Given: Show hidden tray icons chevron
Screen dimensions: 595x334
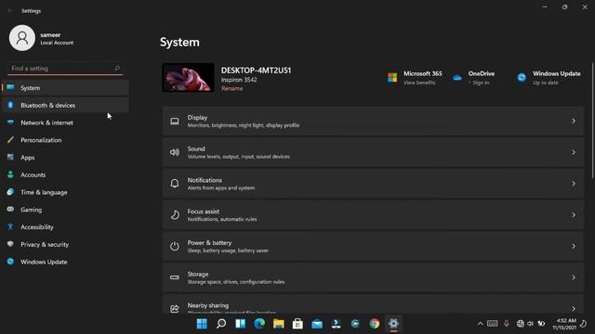Looking at the screenshot, I should click(x=480, y=324).
